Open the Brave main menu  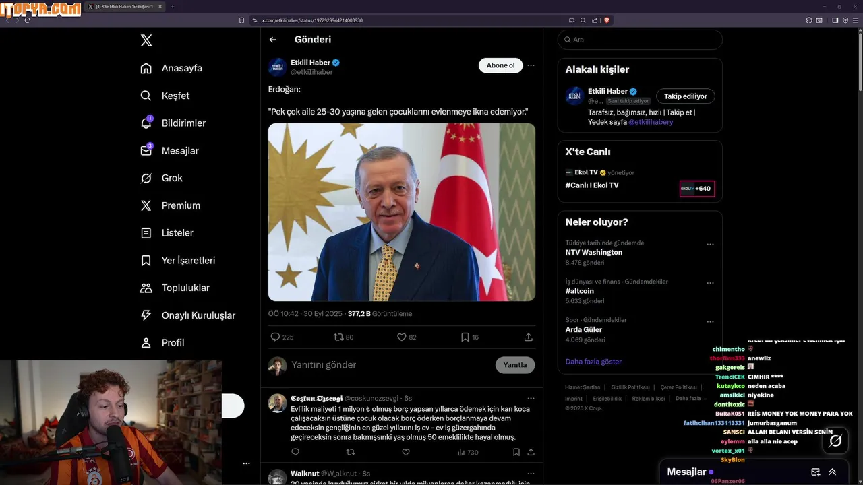(855, 20)
